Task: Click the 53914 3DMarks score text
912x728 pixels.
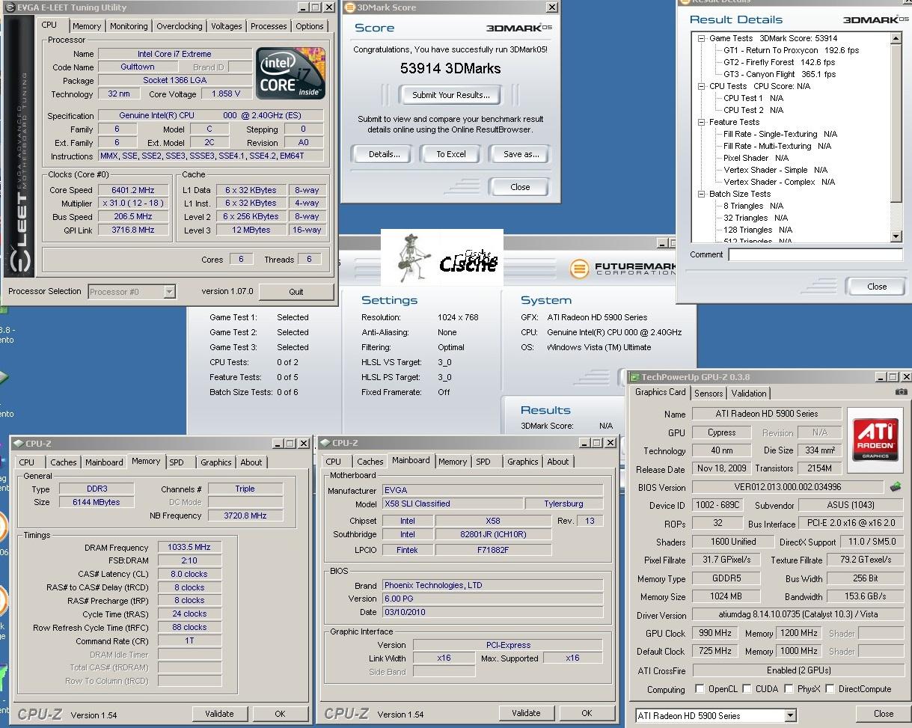Action: [x=450, y=68]
